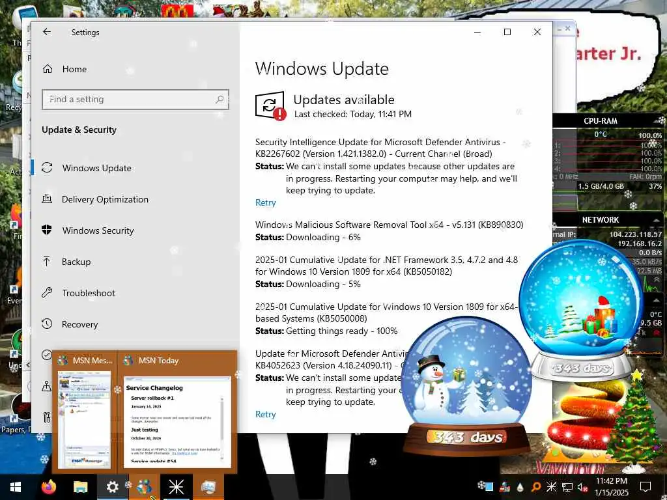Click the Windows Update page heading
Image resolution: width=667 pixels, height=500 pixels.
[x=322, y=68]
